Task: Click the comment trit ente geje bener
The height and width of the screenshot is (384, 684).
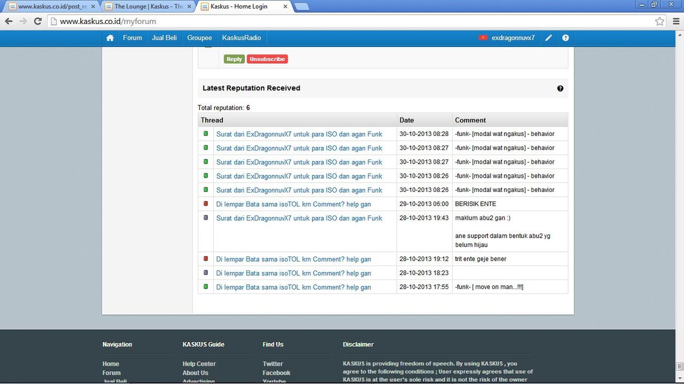Action: [x=481, y=259]
